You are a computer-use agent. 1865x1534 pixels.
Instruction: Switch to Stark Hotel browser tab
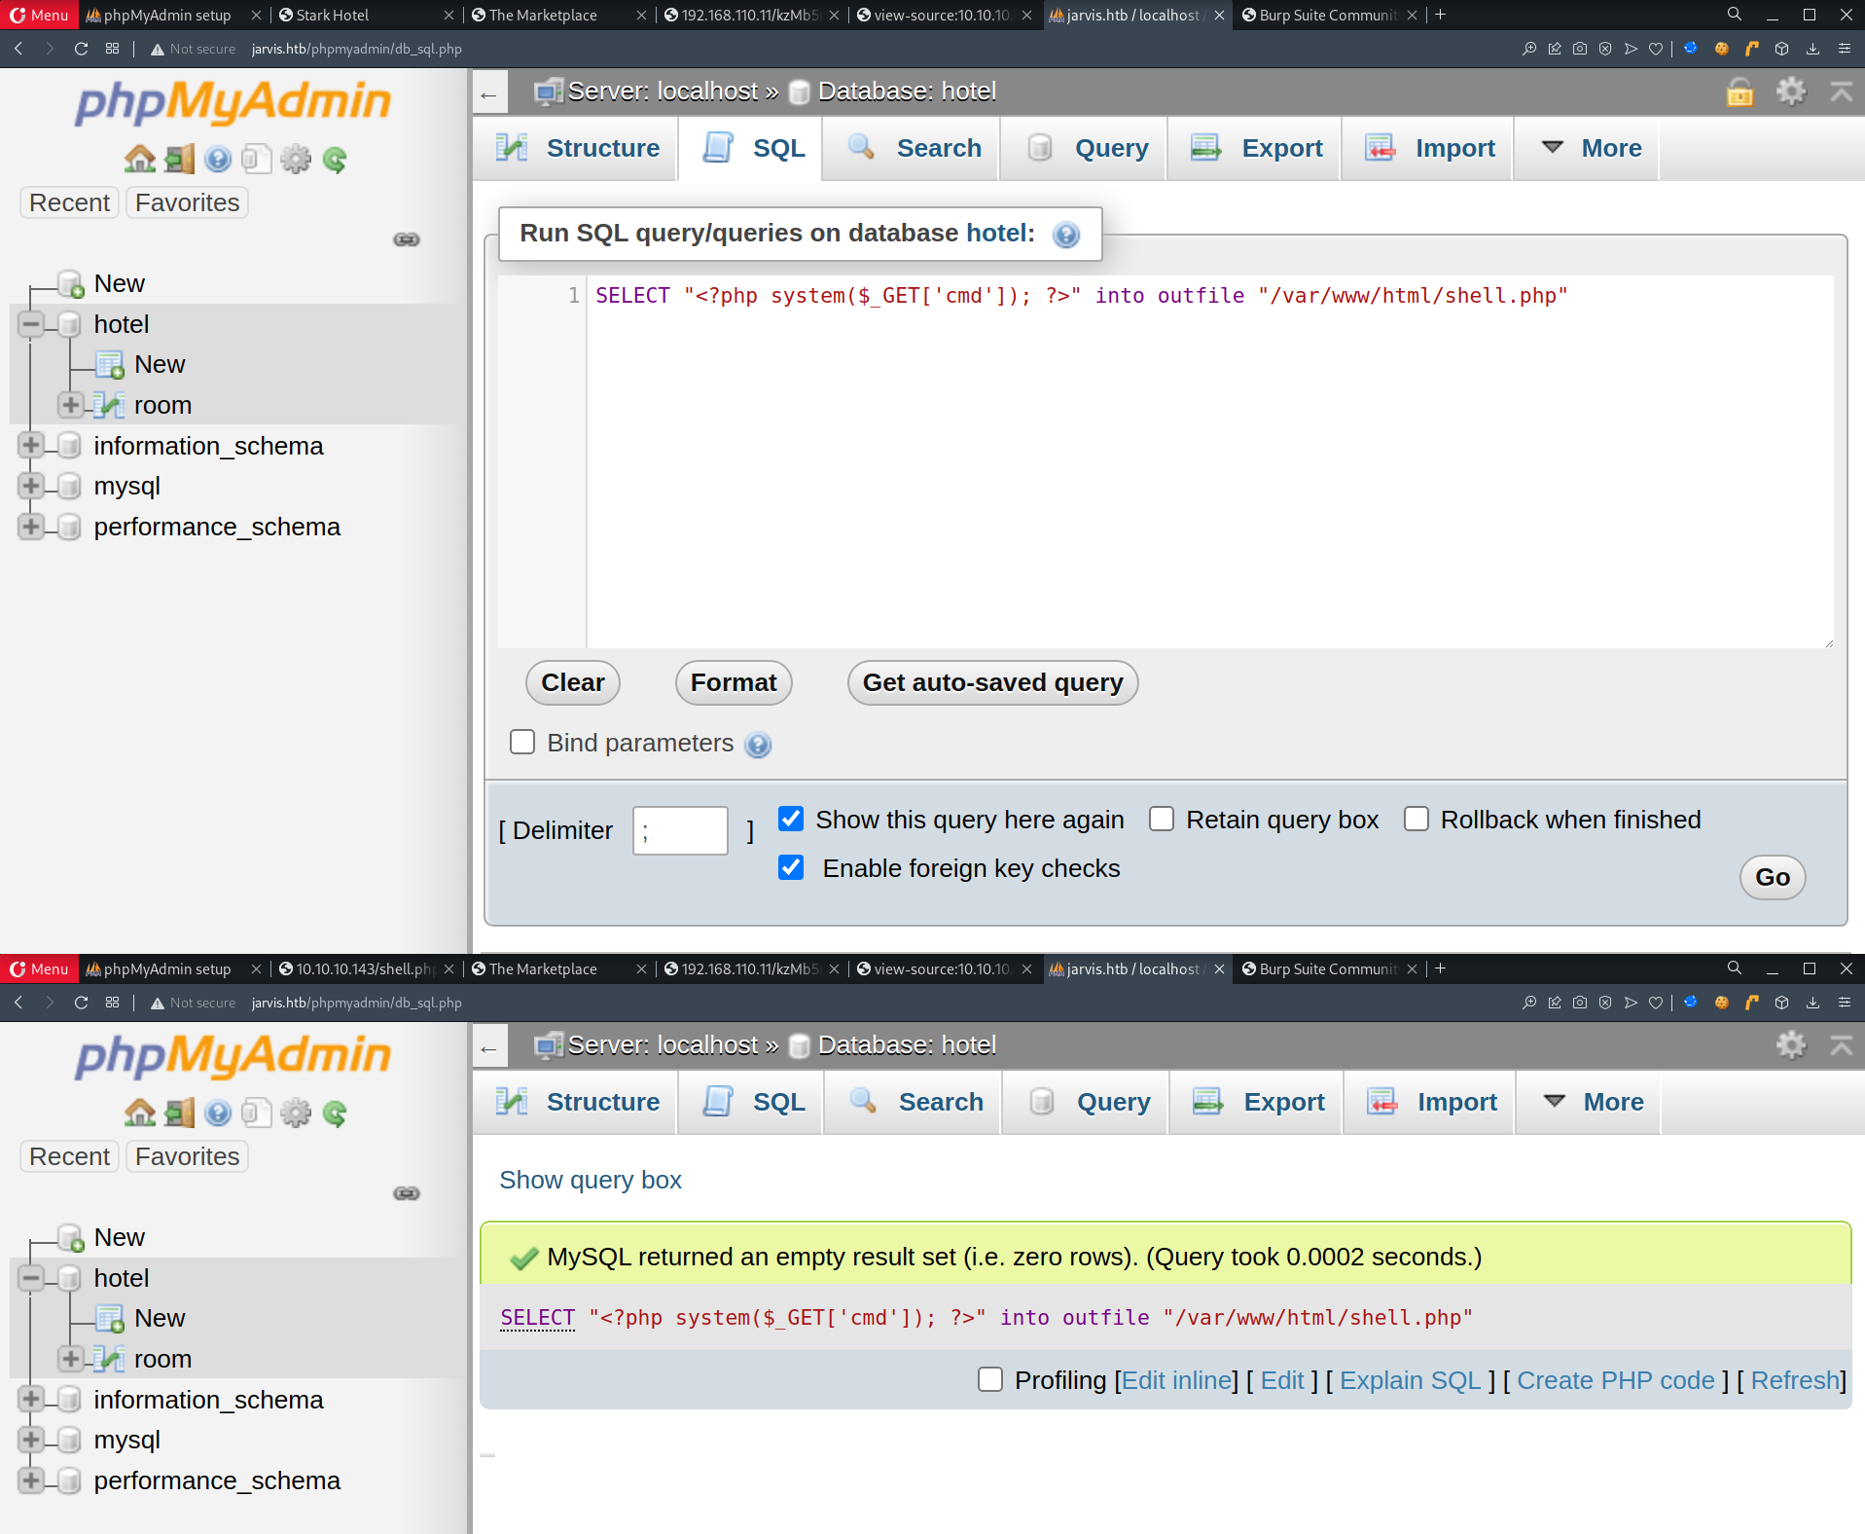365,15
